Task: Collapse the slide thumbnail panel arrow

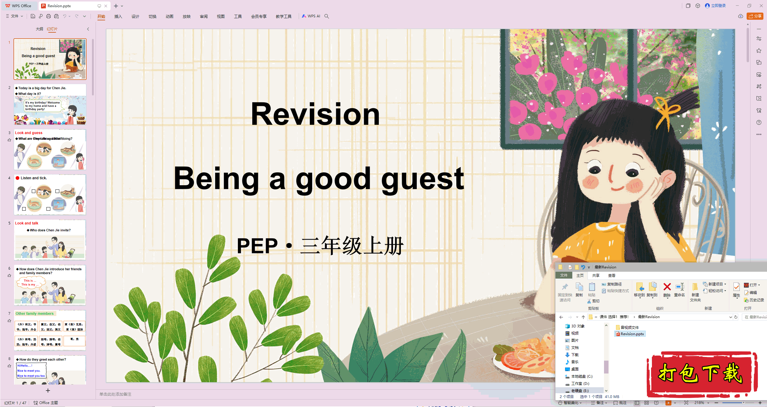Action: pos(88,29)
